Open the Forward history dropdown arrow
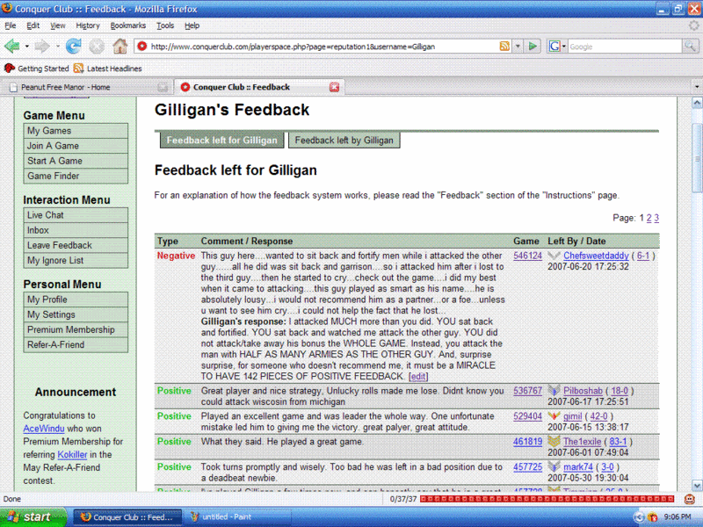The image size is (703, 527). (x=57, y=47)
